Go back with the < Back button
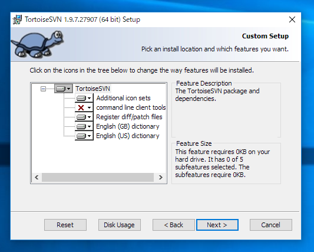 pos(174,225)
